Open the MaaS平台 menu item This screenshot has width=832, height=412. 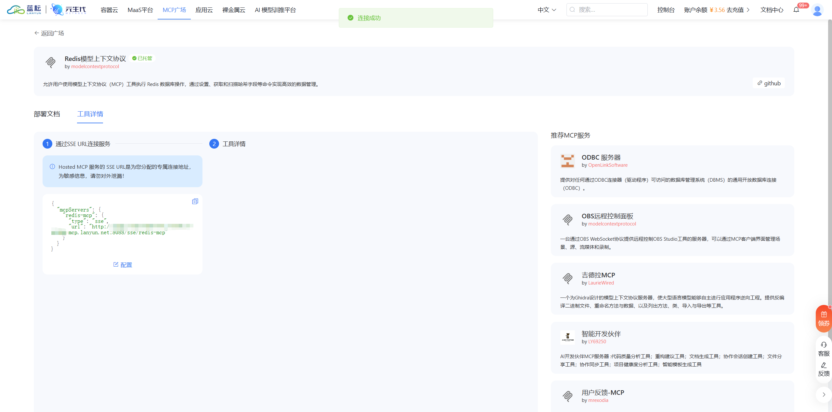[140, 10]
